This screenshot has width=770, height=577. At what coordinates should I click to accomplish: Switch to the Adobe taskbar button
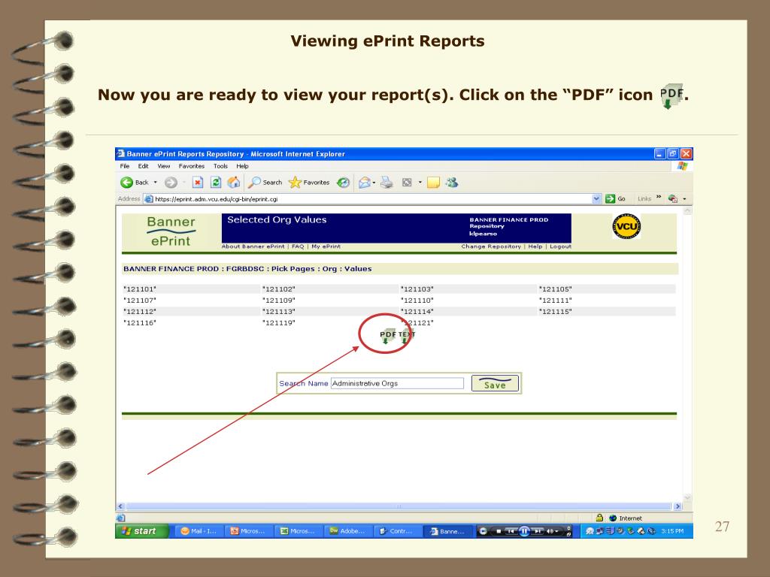click(348, 531)
